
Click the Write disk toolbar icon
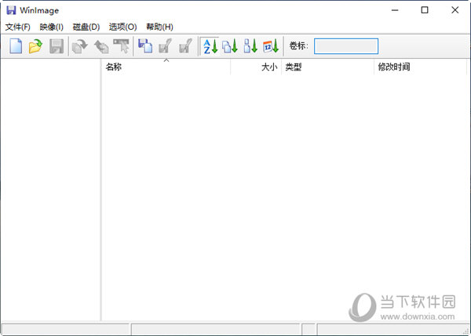tap(101, 46)
